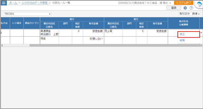Click the scrollbar left arrow
The image size is (203, 109).
pos(2,45)
